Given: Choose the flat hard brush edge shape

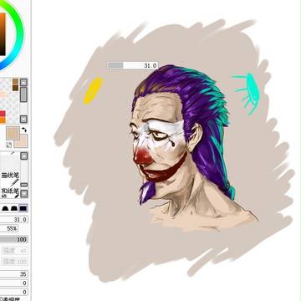Looking at the screenshot, I should point(23,208).
